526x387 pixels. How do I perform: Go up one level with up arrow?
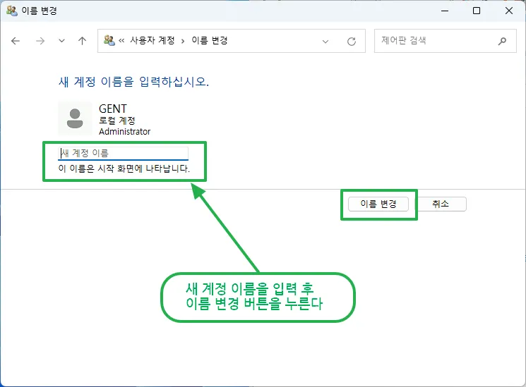pyautogui.click(x=82, y=41)
